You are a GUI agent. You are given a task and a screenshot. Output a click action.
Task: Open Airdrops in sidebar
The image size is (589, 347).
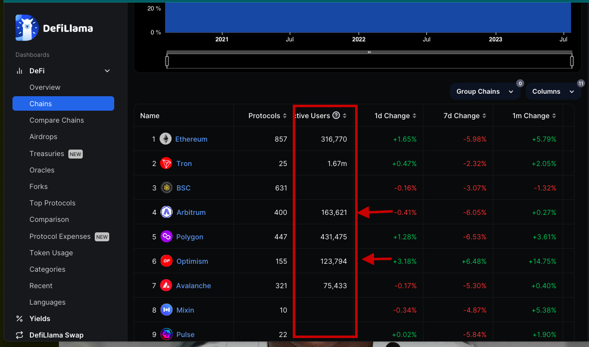coord(43,137)
